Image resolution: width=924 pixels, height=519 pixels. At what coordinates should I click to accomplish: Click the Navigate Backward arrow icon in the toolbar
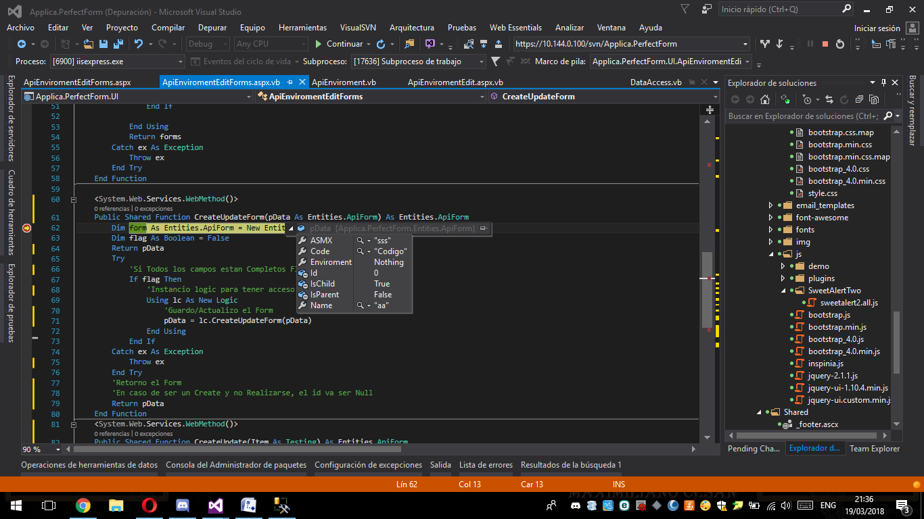pos(21,44)
